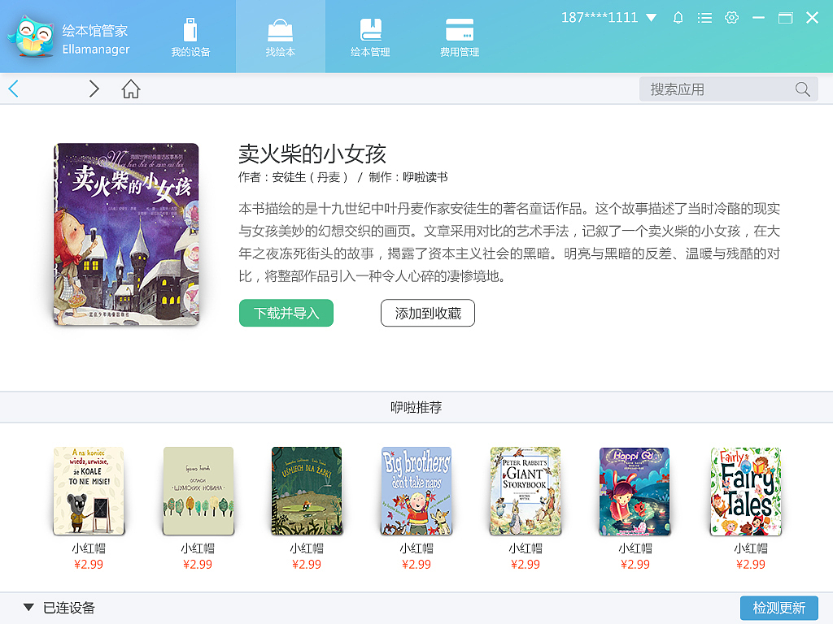
Task: Click the search magnifier icon
Action: [801, 89]
